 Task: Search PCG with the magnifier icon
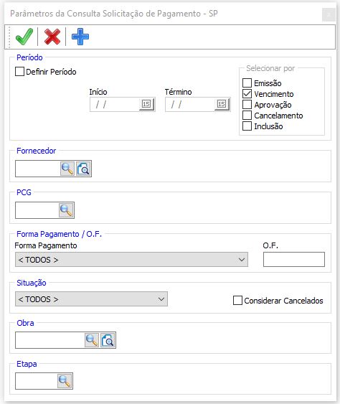66,210
